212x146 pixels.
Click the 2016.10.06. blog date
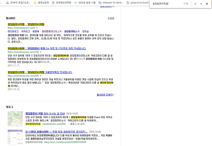click(x=95, y=132)
